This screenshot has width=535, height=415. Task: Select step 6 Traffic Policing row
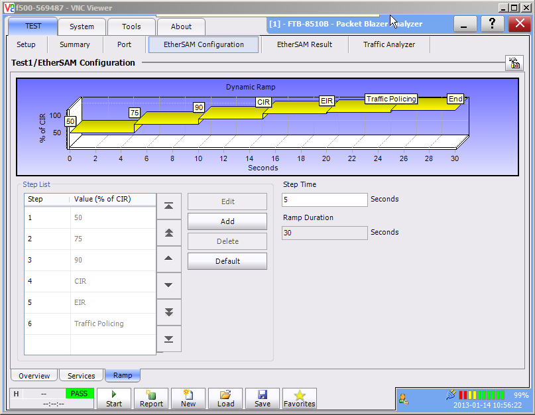(x=90, y=324)
